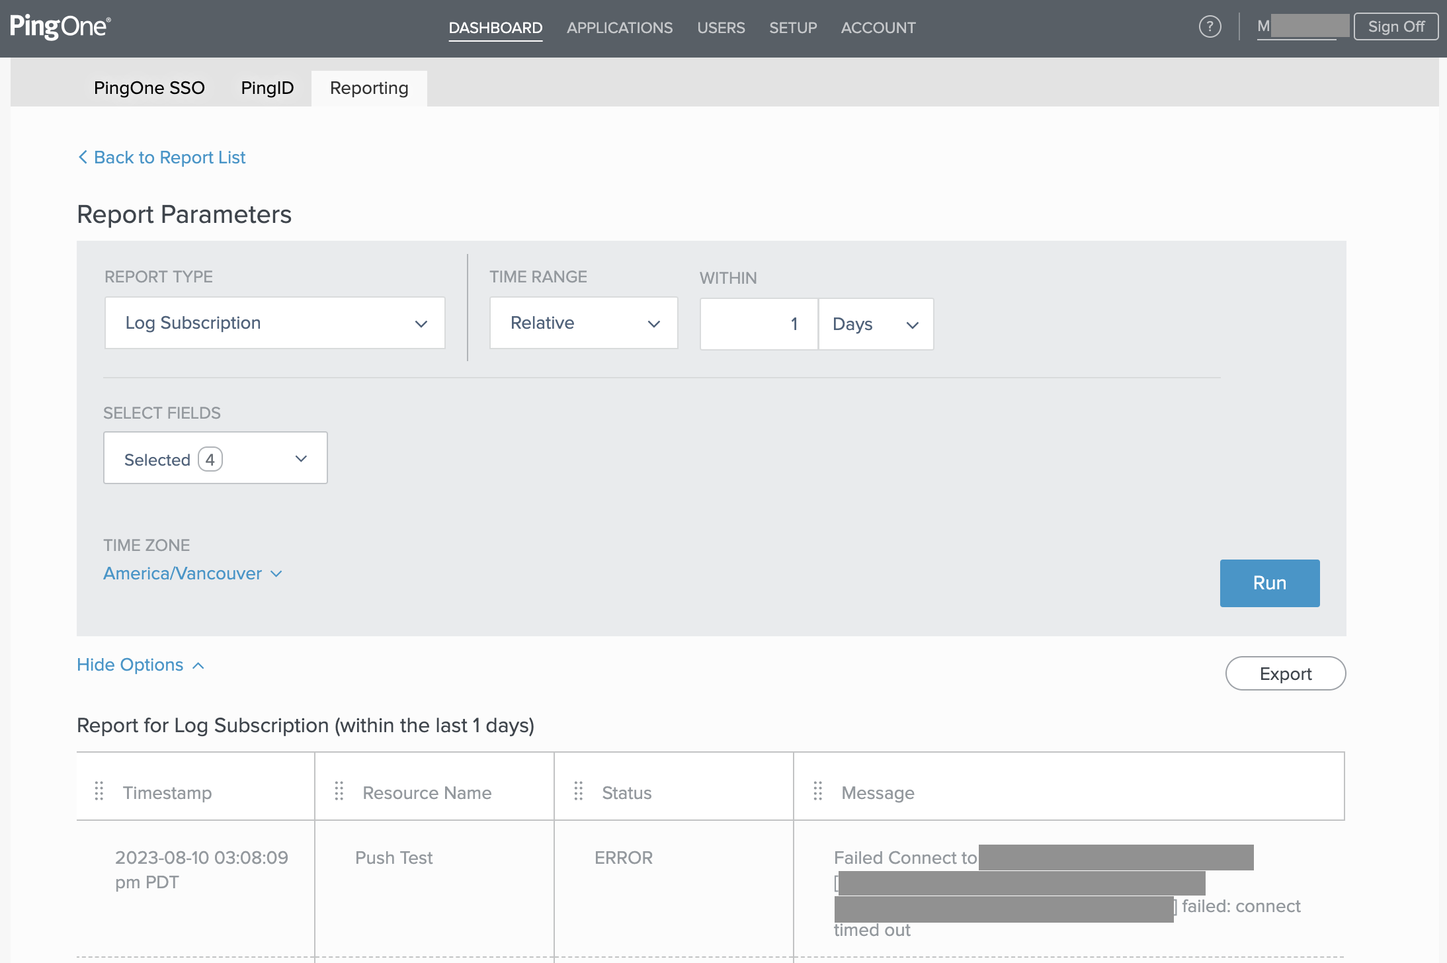Click the Within number input field
The image size is (1447, 963).
(x=759, y=324)
